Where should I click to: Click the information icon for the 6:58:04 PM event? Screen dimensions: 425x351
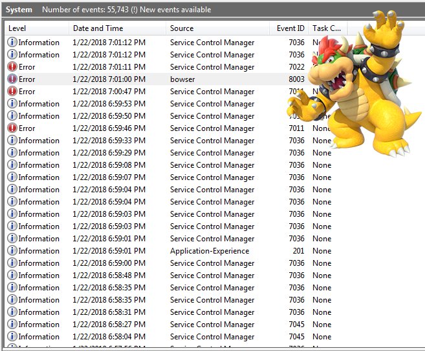tap(12, 336)
